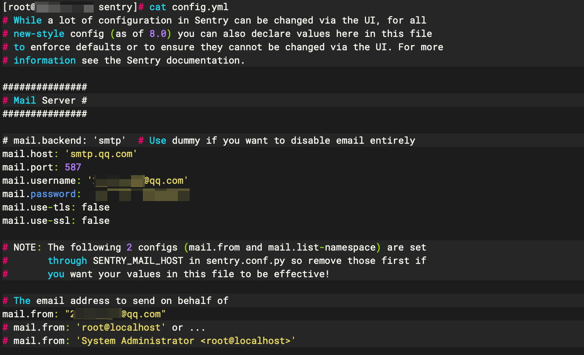Click 'NOTE: The following 2 configs' line
This screenshot has width=584, height=355.
(214, 247)
